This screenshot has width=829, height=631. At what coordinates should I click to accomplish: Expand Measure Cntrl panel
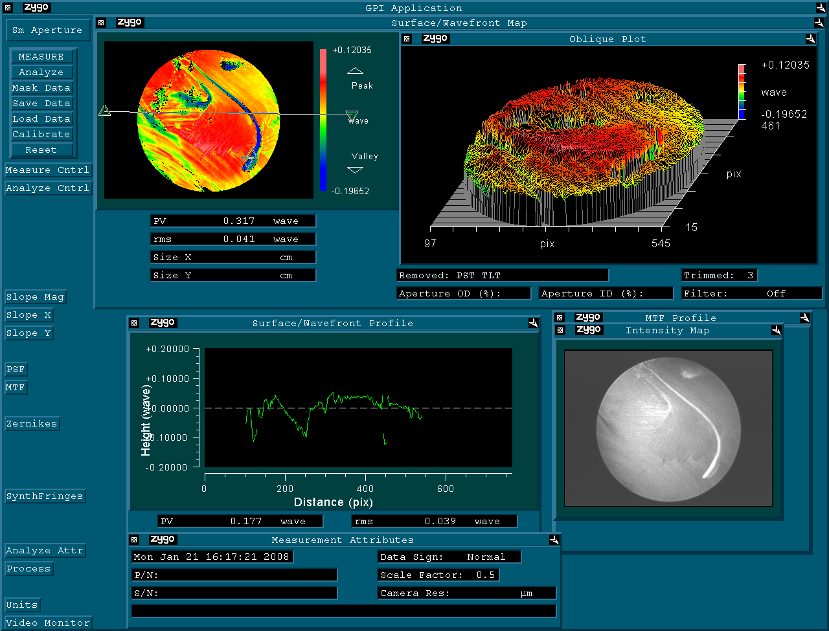(47, 170)
